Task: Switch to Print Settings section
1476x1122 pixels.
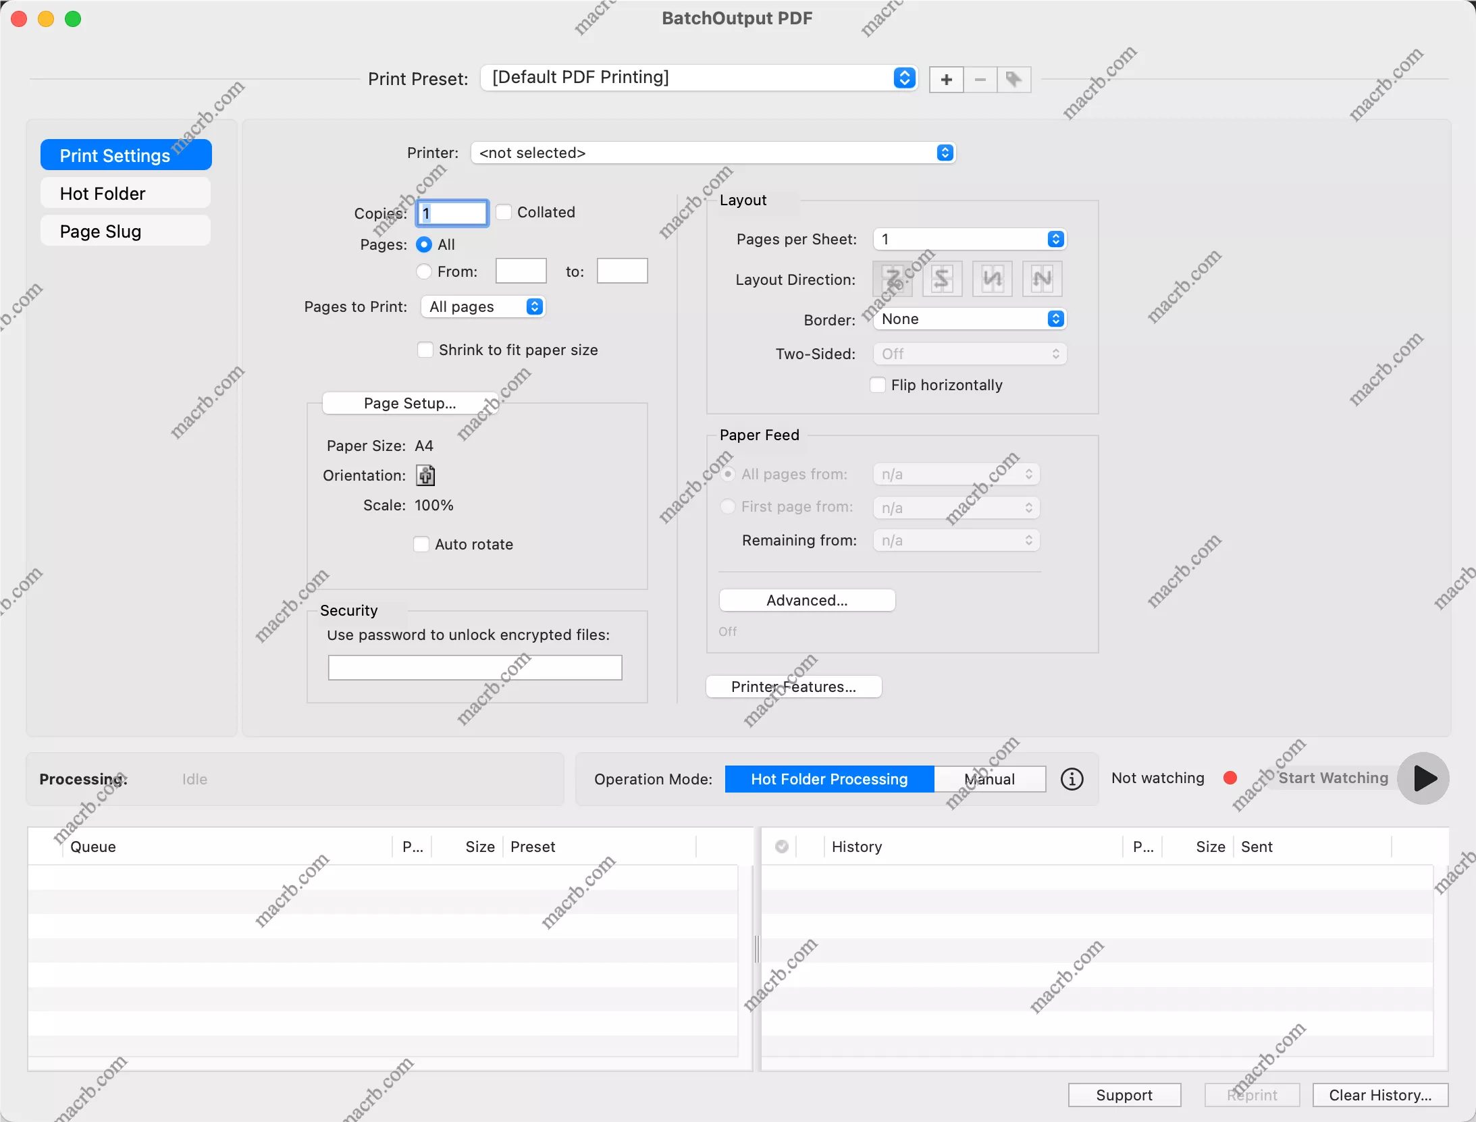Action: click(x=126, y=155)
